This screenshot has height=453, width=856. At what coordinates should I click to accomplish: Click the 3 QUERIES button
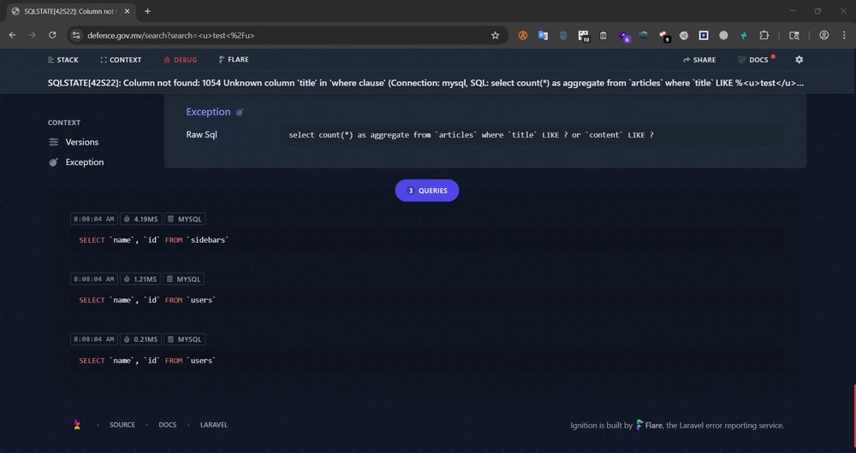427,191
